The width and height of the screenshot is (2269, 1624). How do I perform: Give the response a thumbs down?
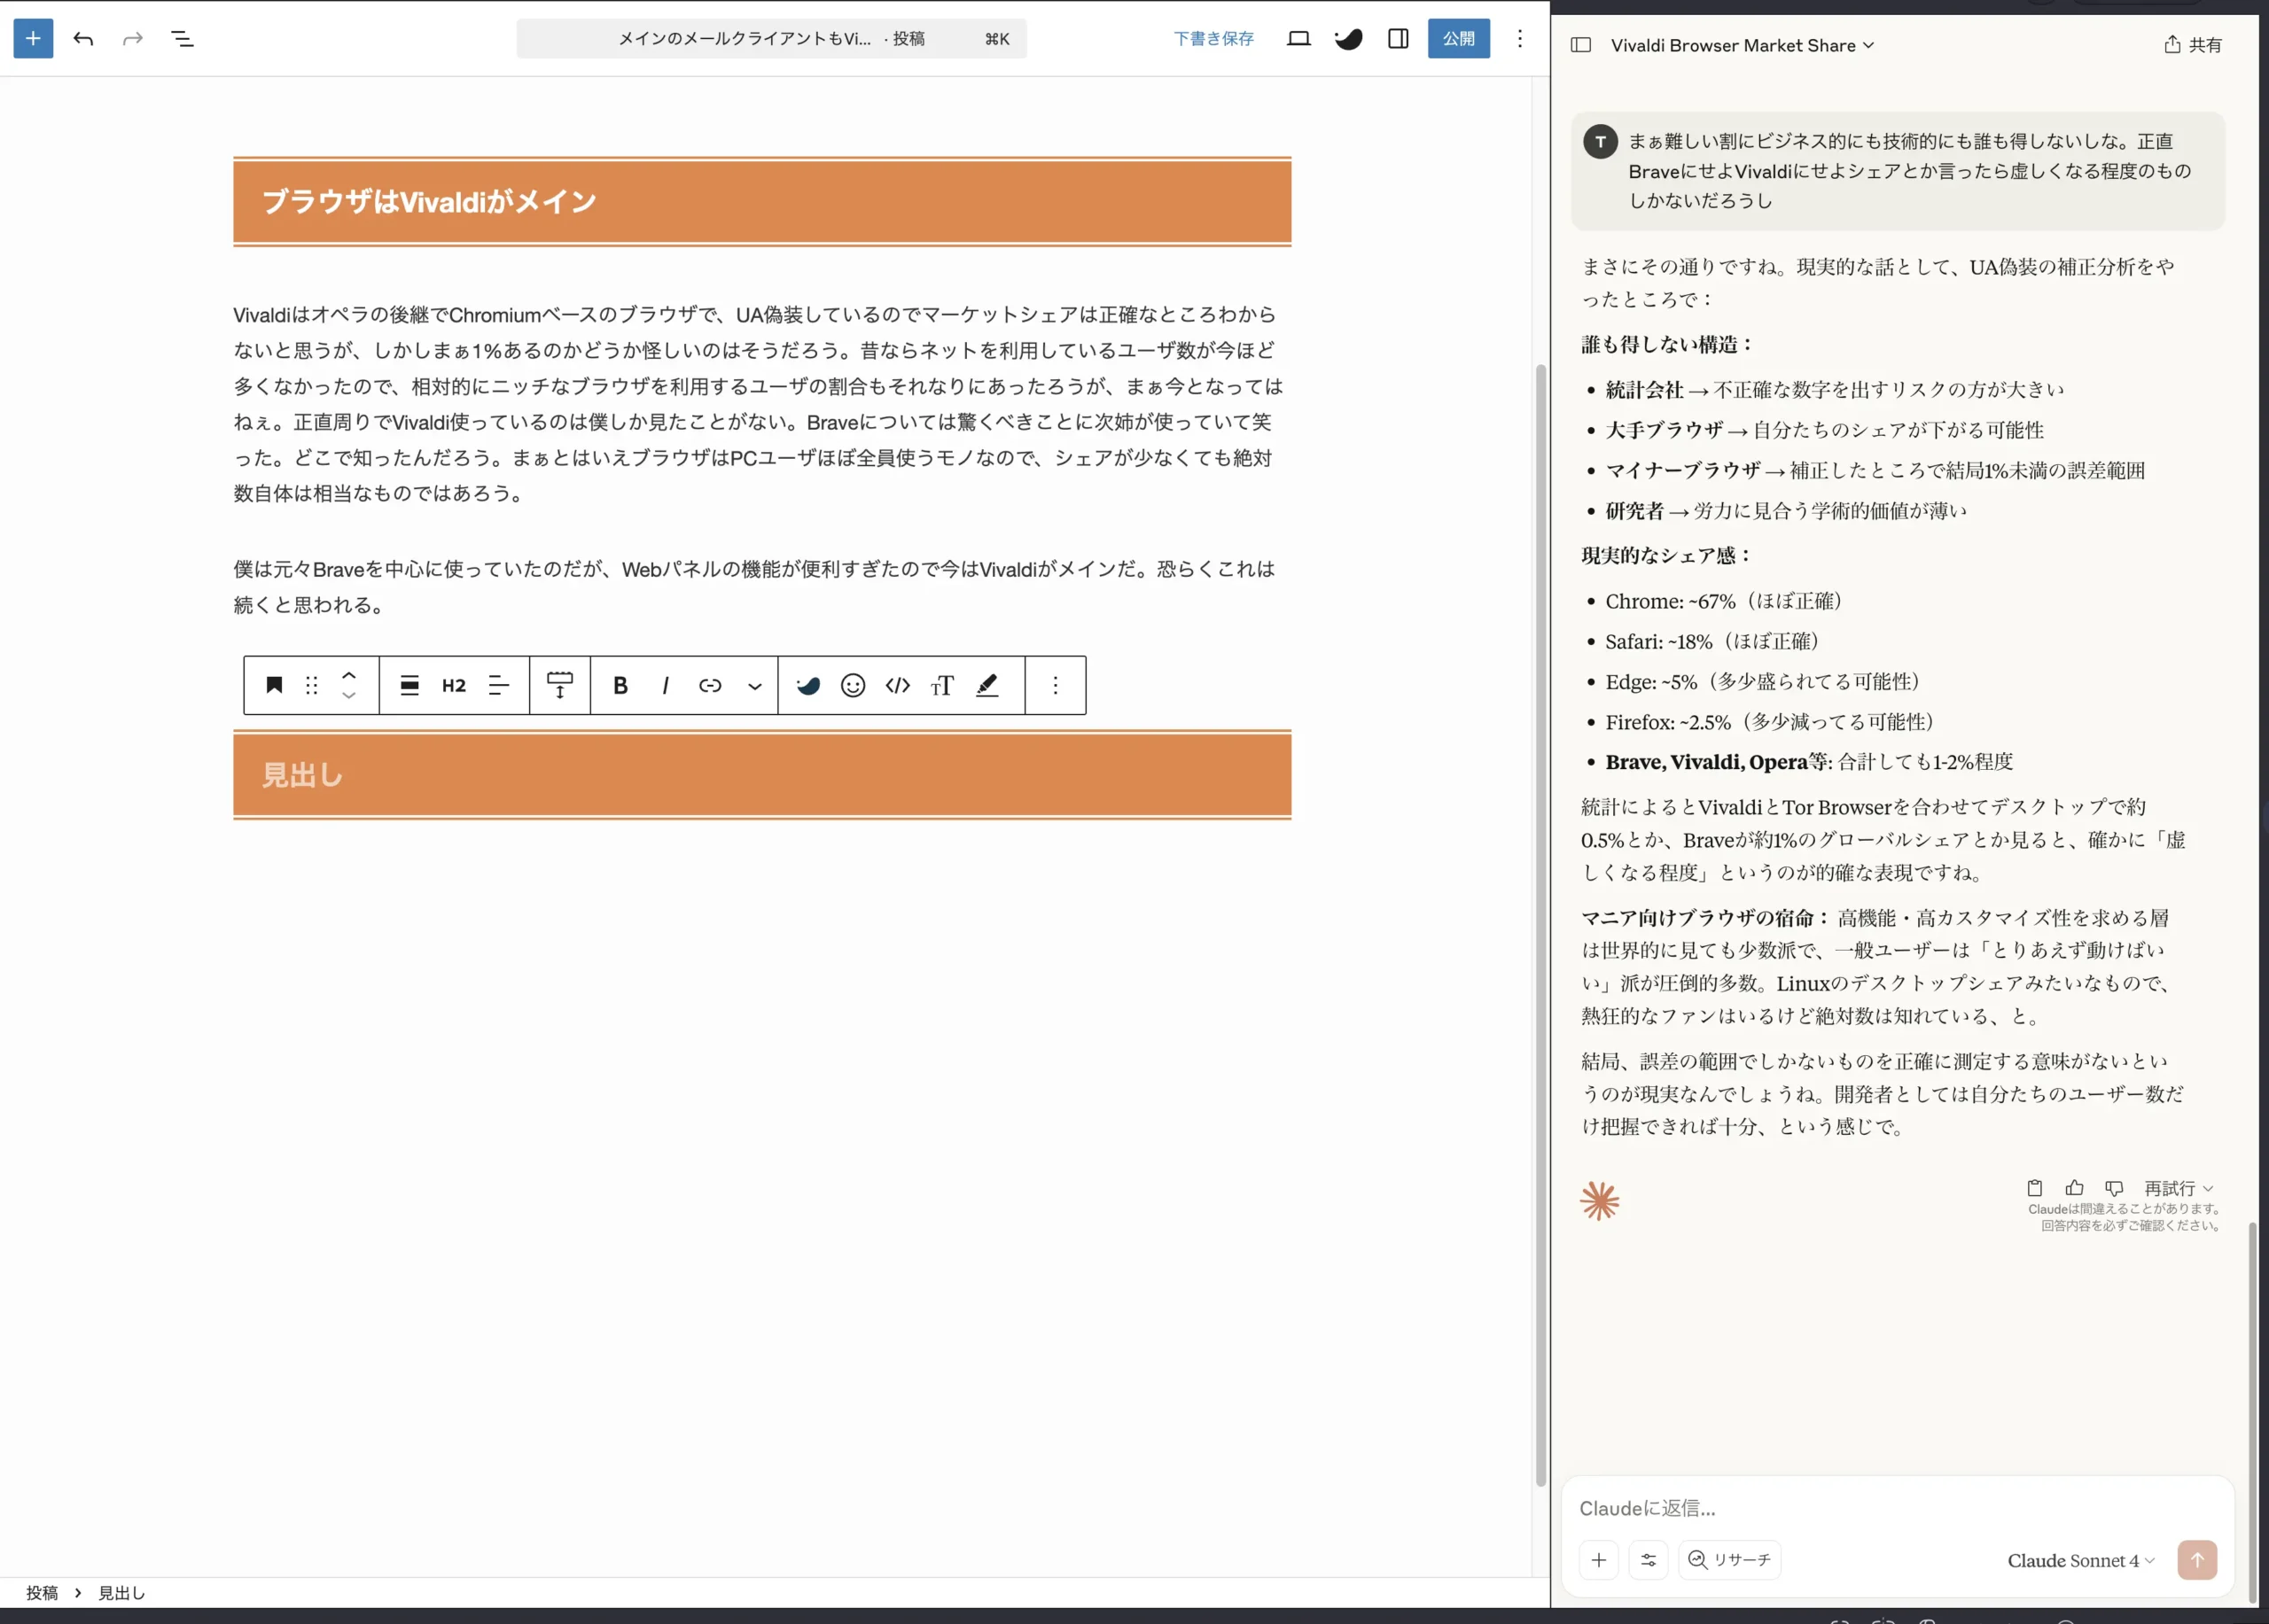pyautogui.click(x=2114, y=1188)
